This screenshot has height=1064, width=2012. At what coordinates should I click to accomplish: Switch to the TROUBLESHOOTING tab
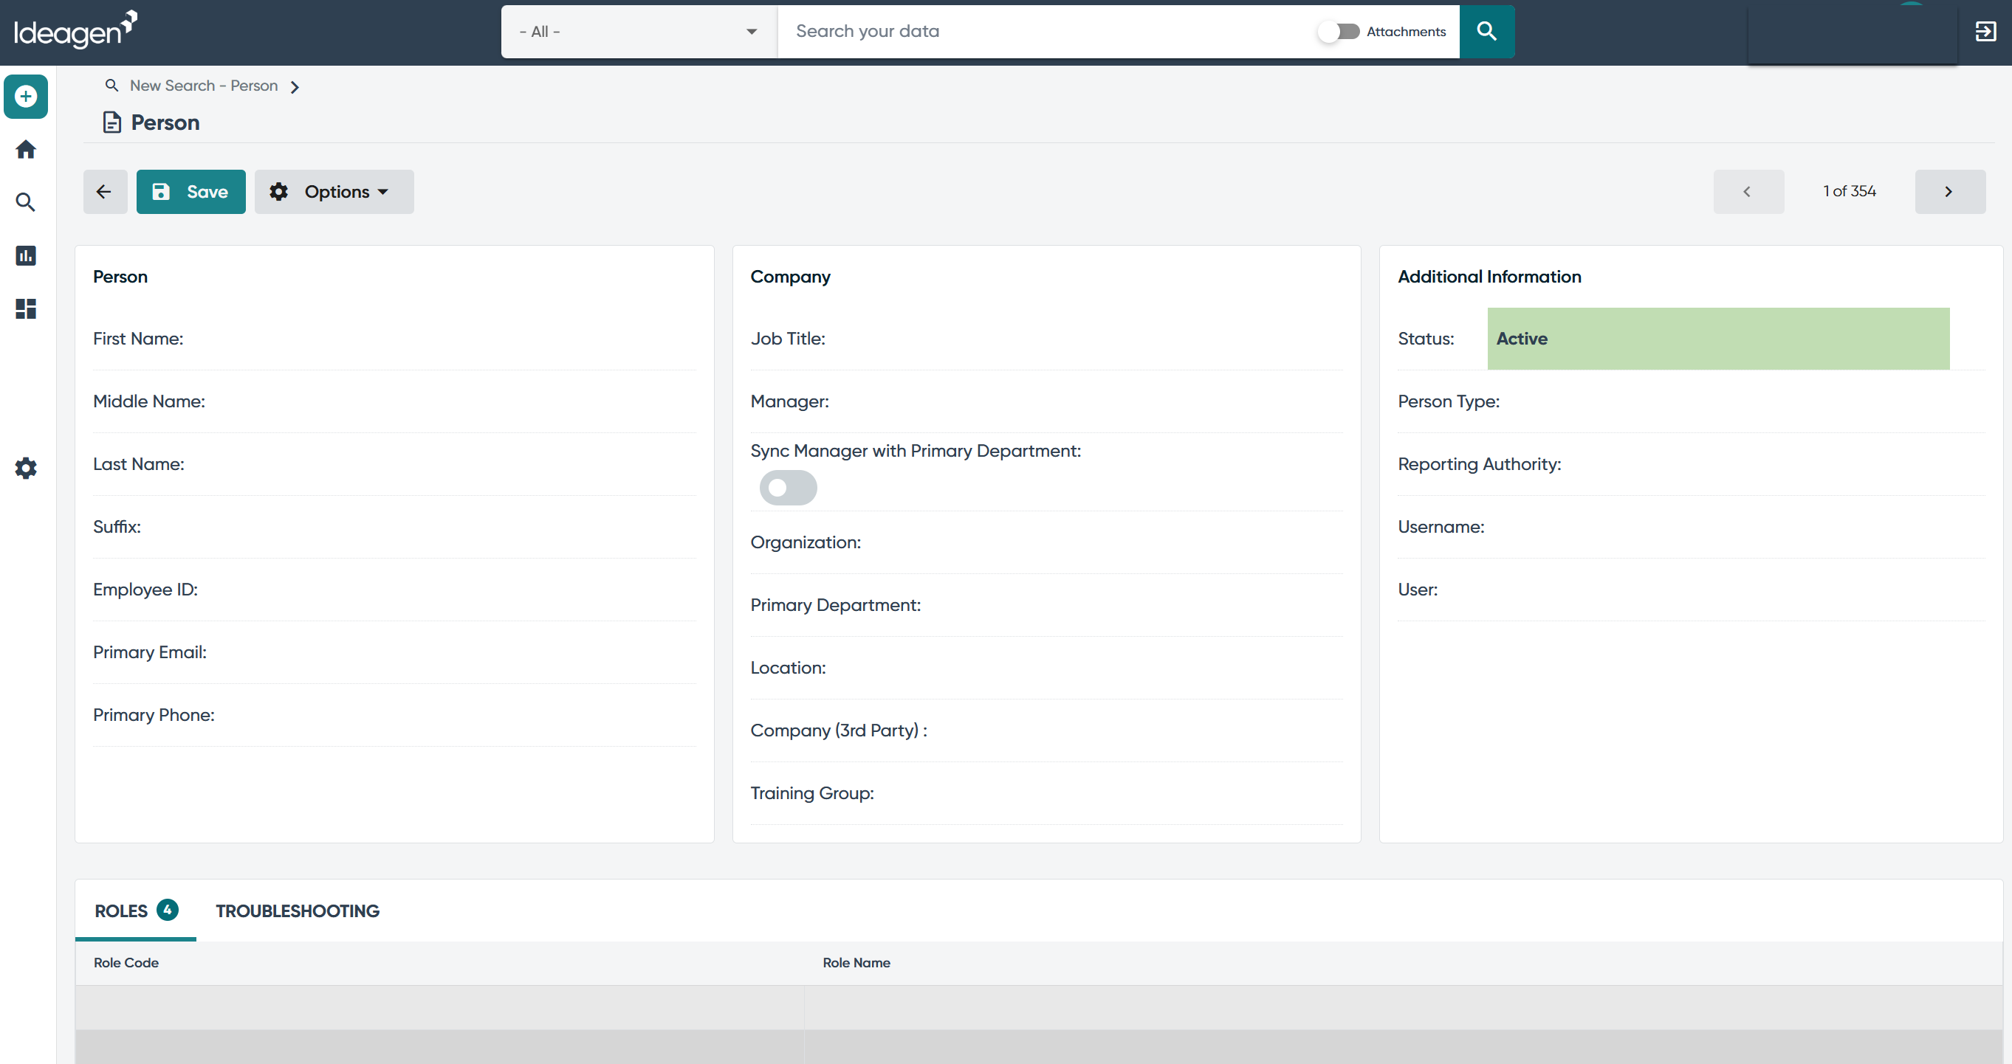[298, 911]
